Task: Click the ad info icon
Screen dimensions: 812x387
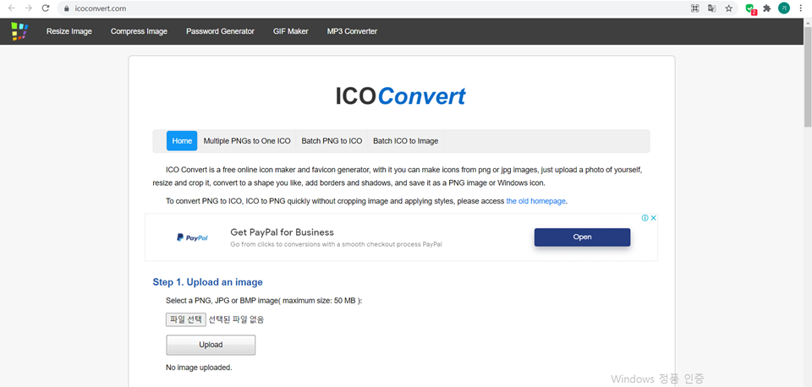Action: (645, 218)
